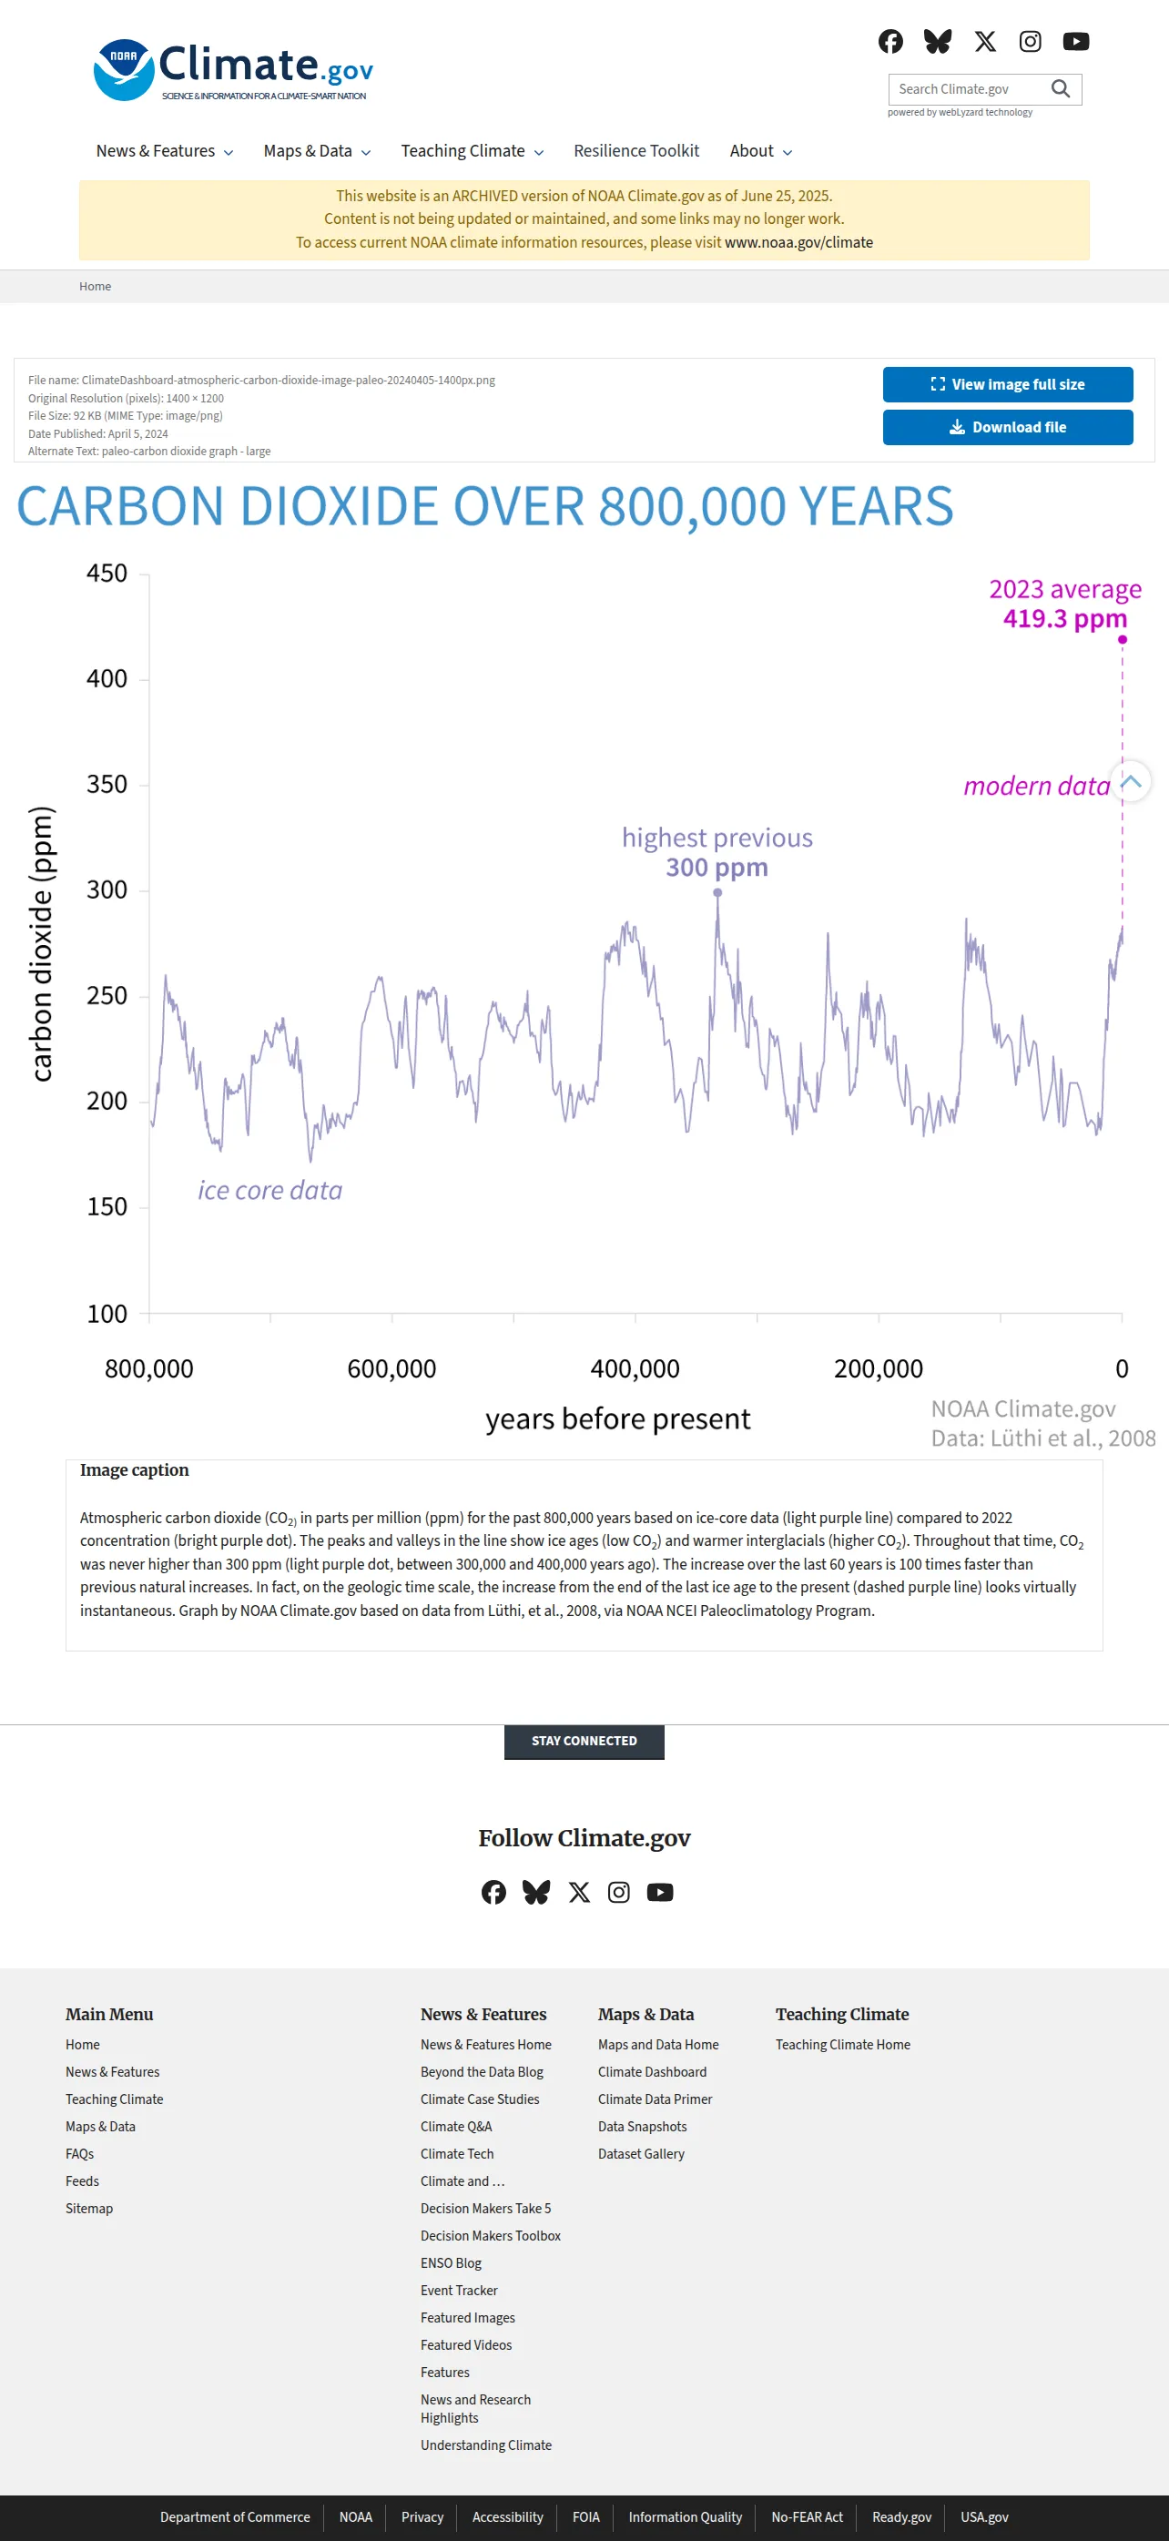This screenshot has width=1169, height=2541.
Task: Open the footer YouTube icon under Follow Climate.gov
Action: (660, 1892)
